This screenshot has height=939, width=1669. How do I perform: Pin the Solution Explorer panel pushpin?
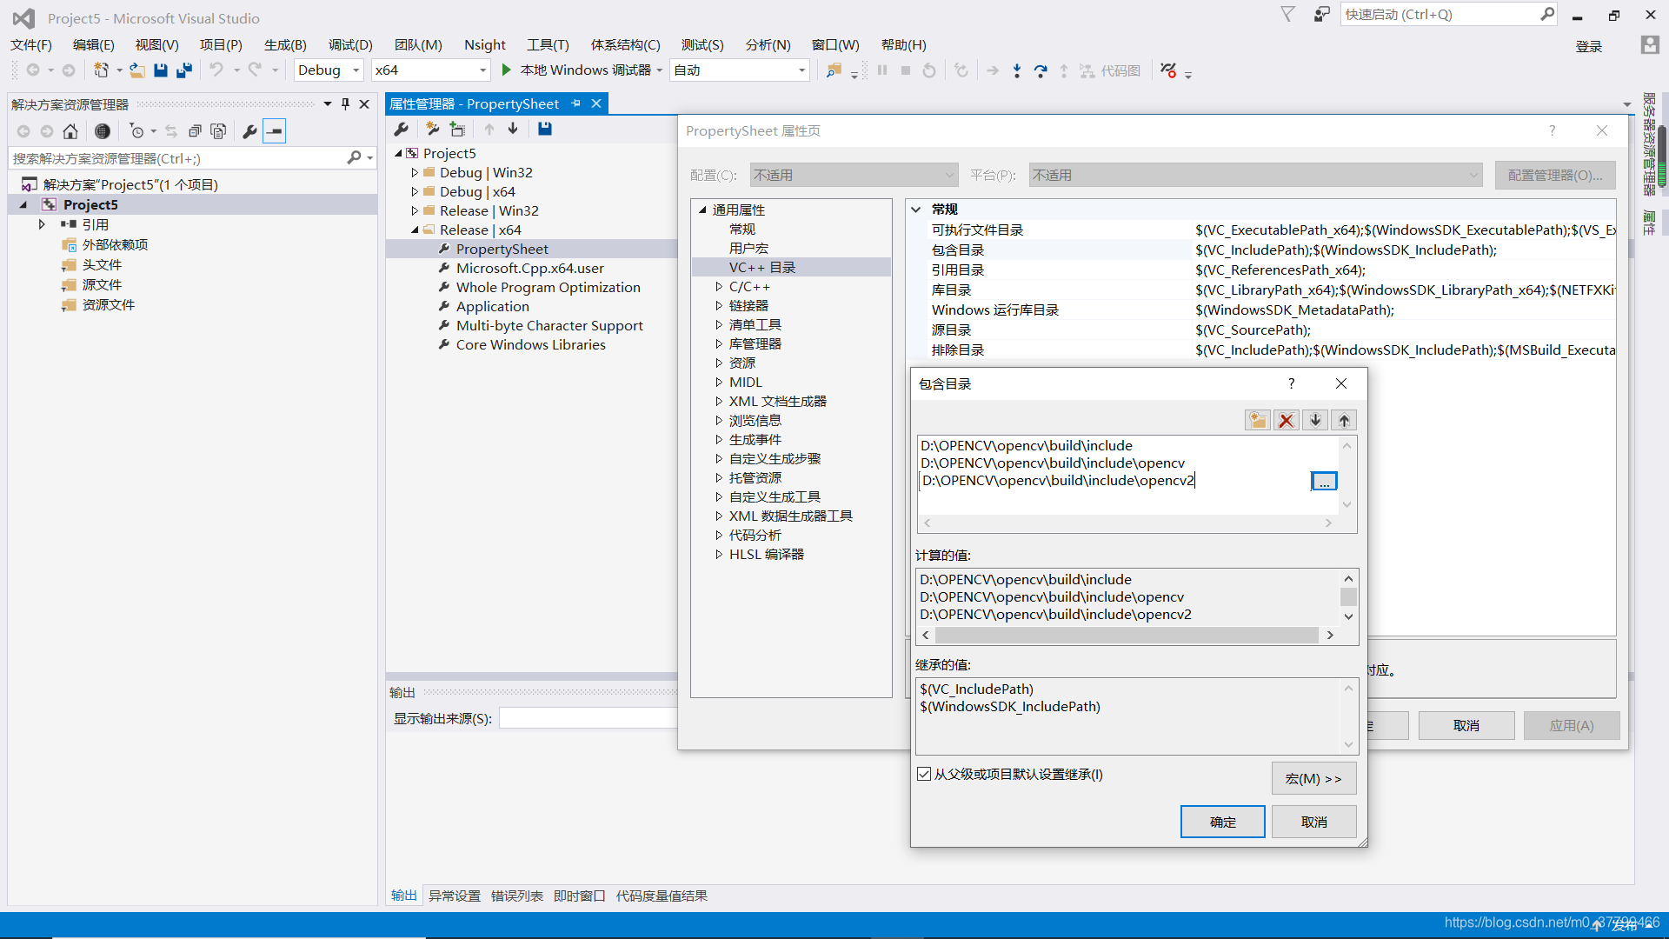pyautogui.click(x=345, y=104)
